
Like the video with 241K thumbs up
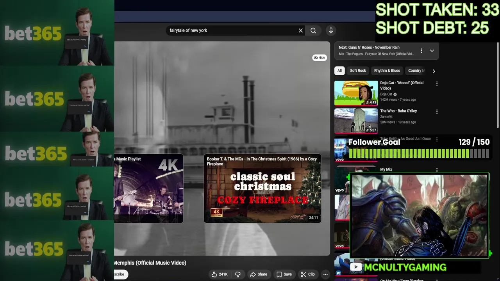220,274
